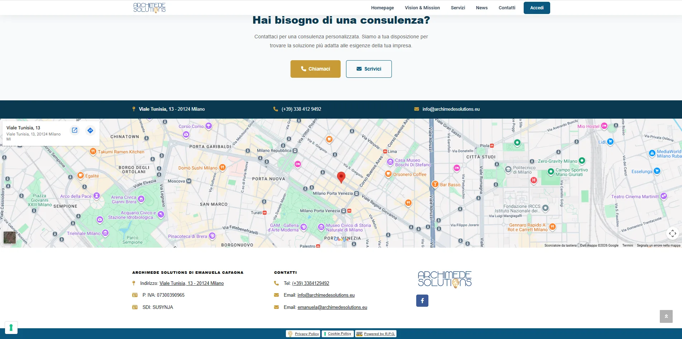Click the scroll-to-top arrow button
Viewport: 682px width, 339px height.
coord(666,316)
